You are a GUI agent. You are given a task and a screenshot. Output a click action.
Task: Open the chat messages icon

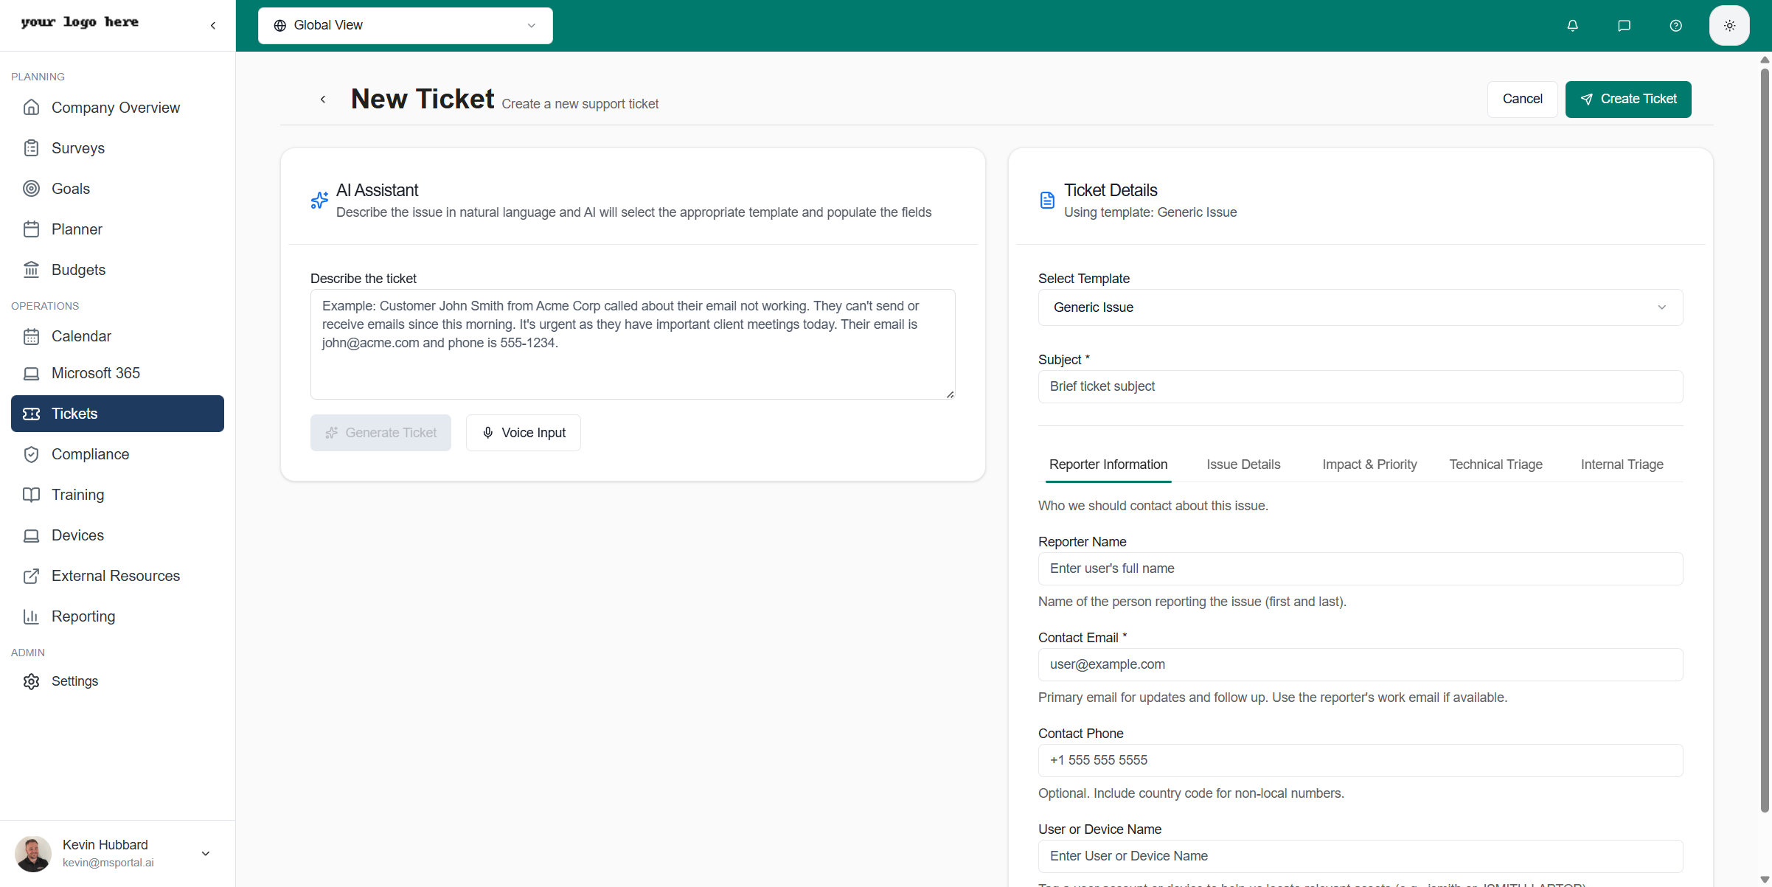tap(1624, 26)
